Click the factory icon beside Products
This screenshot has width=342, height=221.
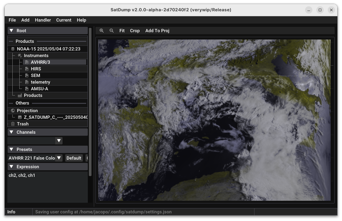(x=20, y=95)
